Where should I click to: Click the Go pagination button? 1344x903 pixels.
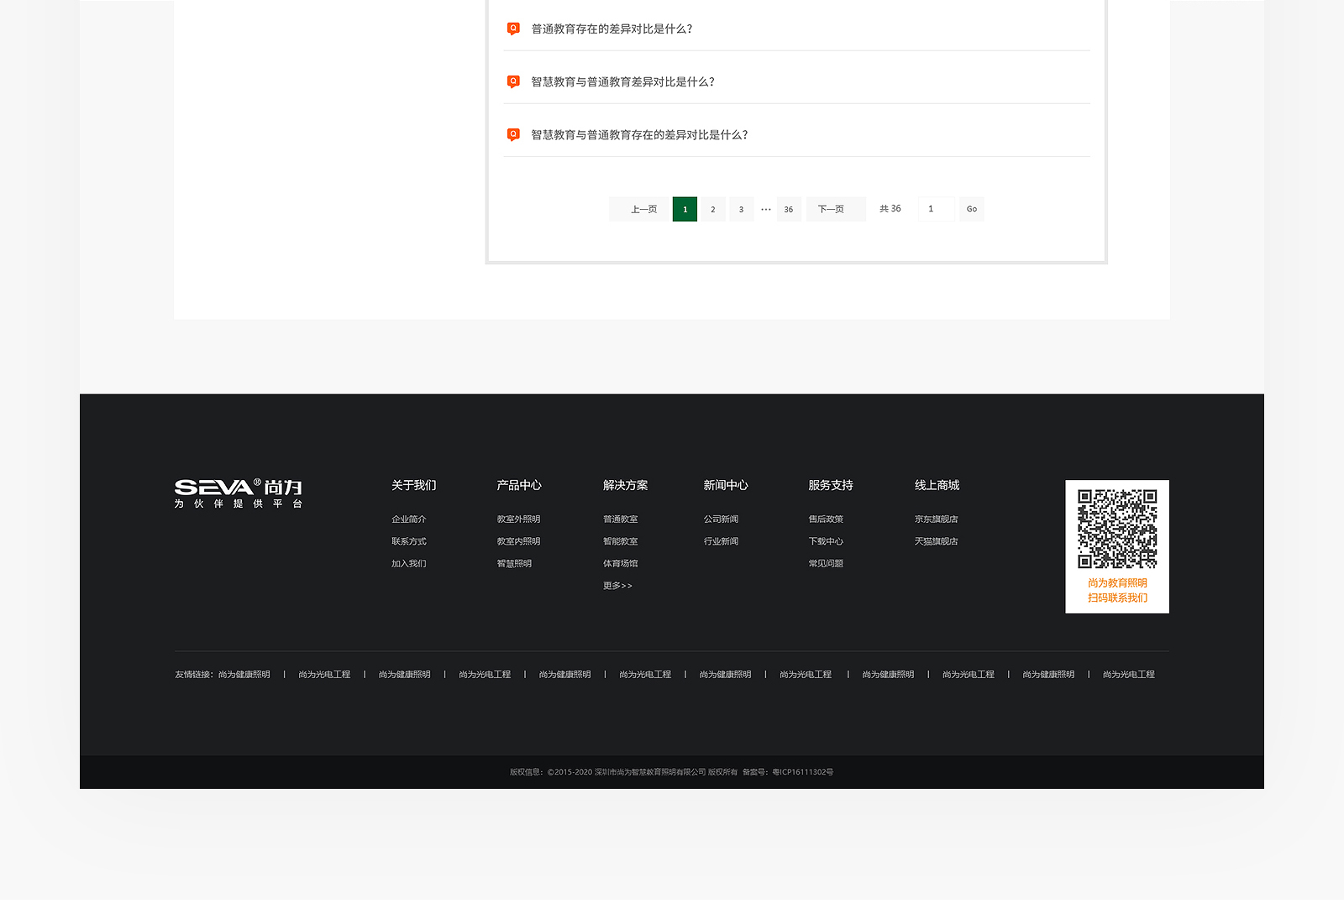972,209
